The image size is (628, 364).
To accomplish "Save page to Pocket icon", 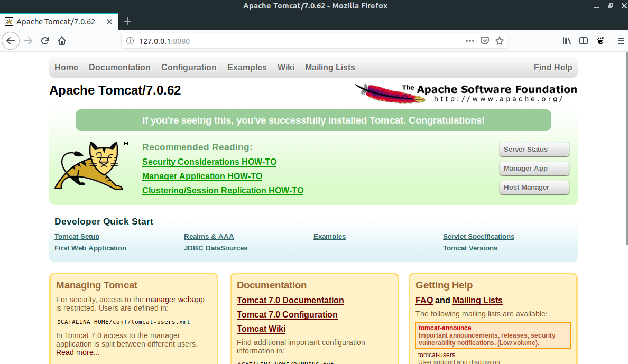I will (485, 41).
